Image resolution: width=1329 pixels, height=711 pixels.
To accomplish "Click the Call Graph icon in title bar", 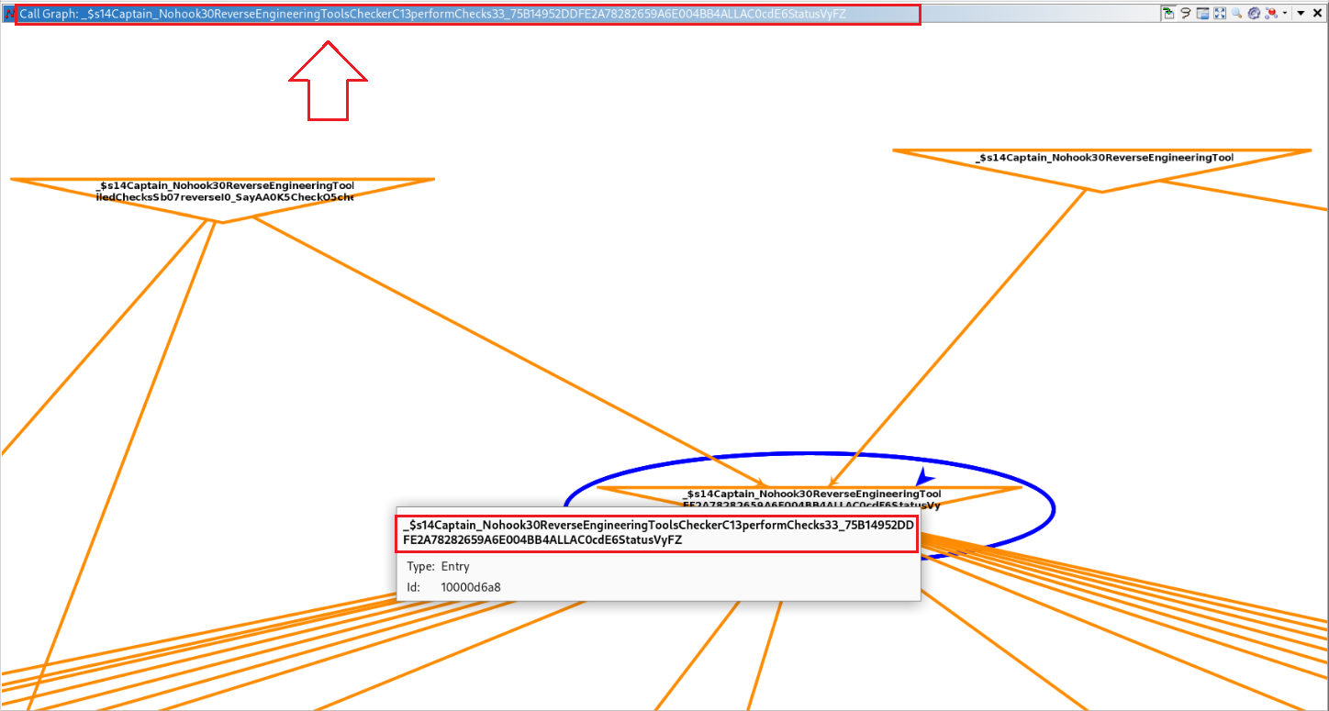I will pos(10,15).
